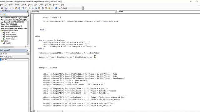
Task: Select VBAProject (Molecular weightPract…) node
Action: click(x=14, y=28)
